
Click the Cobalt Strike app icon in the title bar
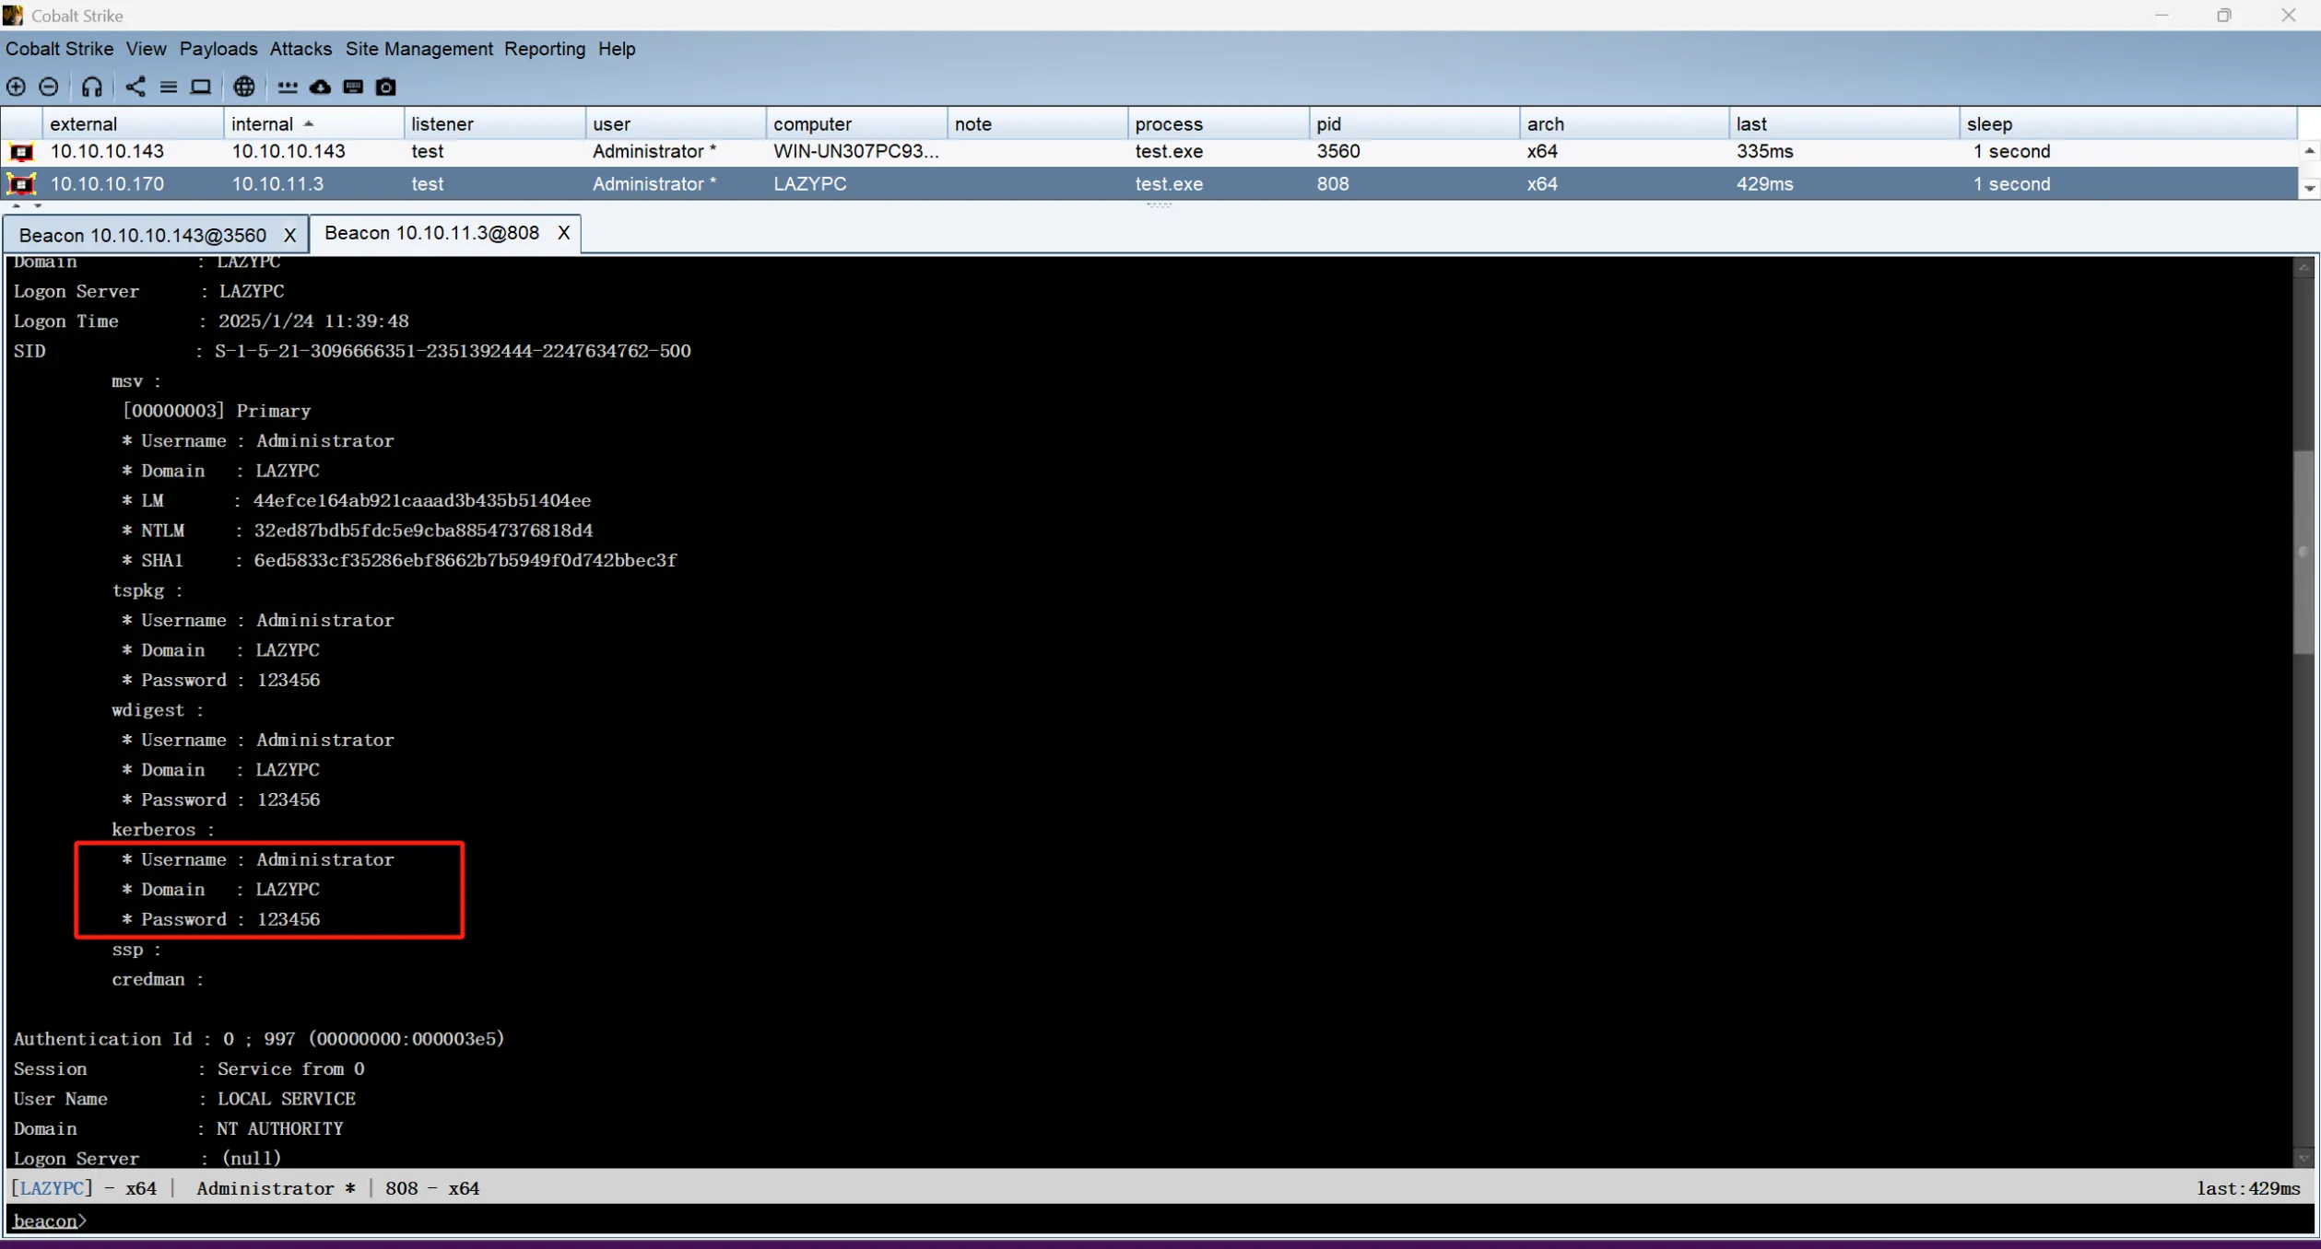13,15
